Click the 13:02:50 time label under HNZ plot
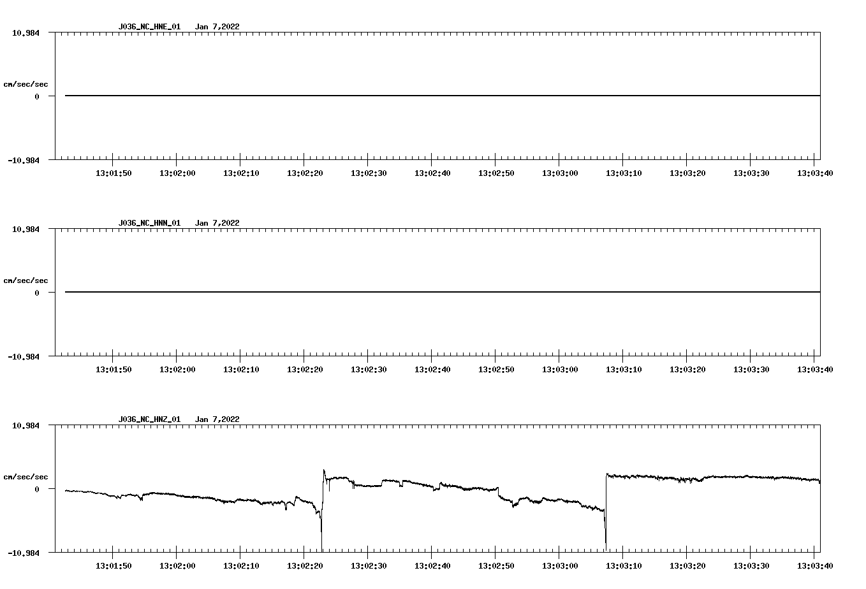Viewport: 866px width, 589px height. click(x=496, y=566)
